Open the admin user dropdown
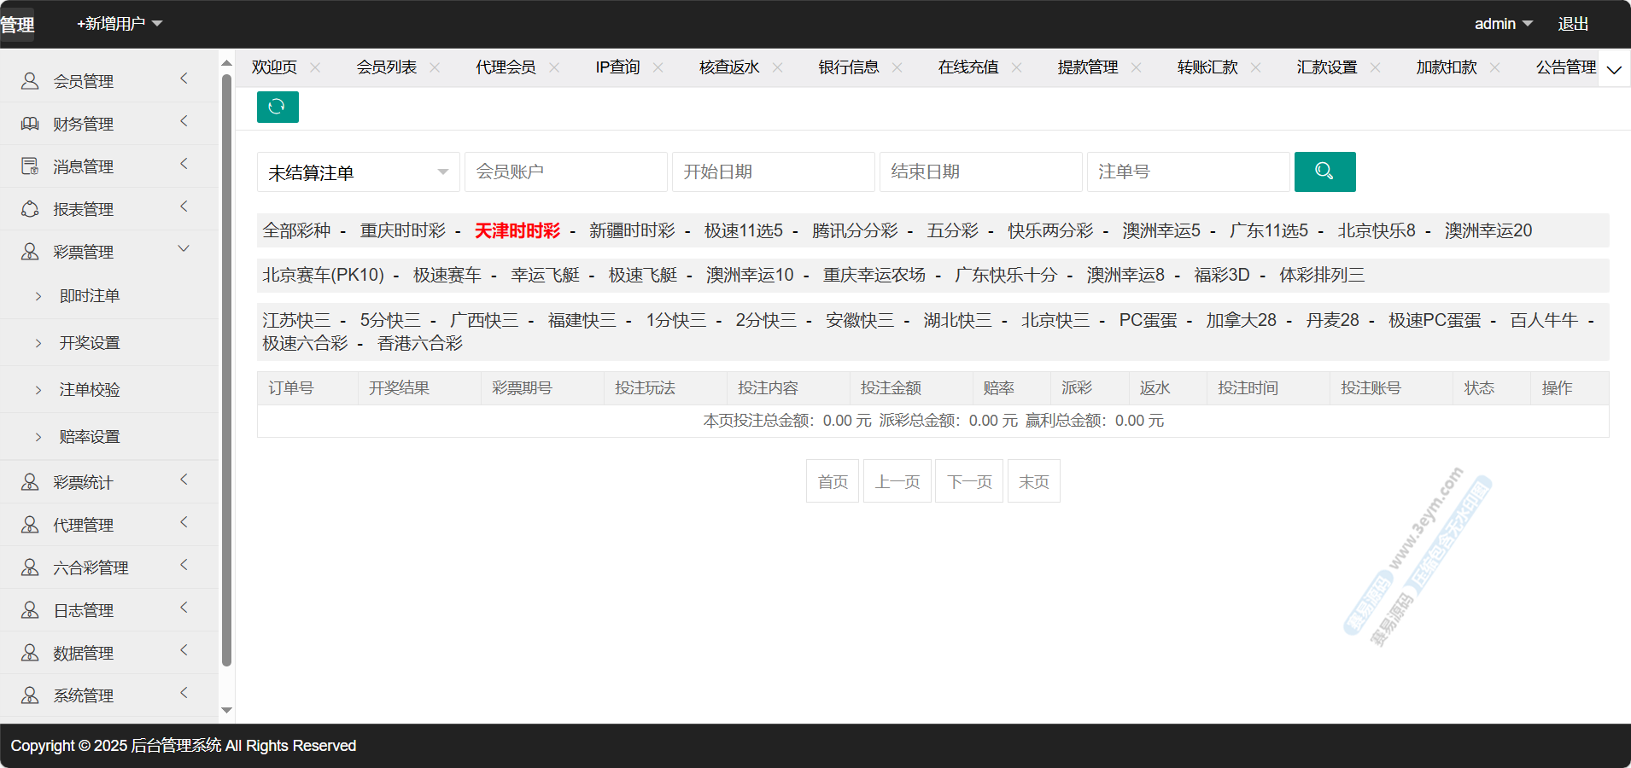Viewport: 1631px width, 768px height. point(1503,24)
